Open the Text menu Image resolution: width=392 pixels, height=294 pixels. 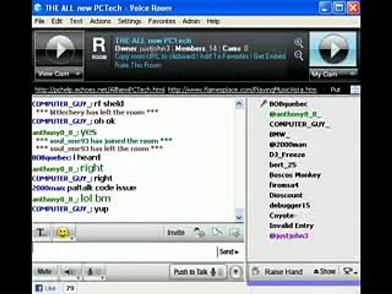pos(76,21)
